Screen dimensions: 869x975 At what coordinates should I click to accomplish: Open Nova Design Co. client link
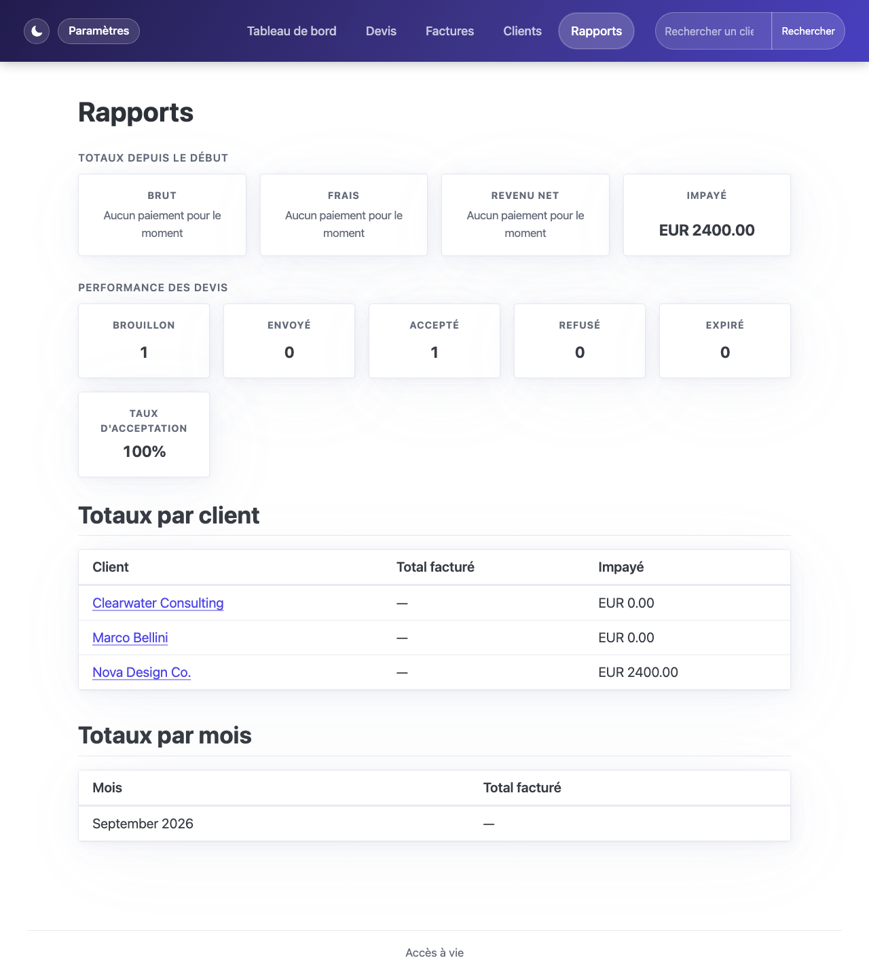point(141,672)
